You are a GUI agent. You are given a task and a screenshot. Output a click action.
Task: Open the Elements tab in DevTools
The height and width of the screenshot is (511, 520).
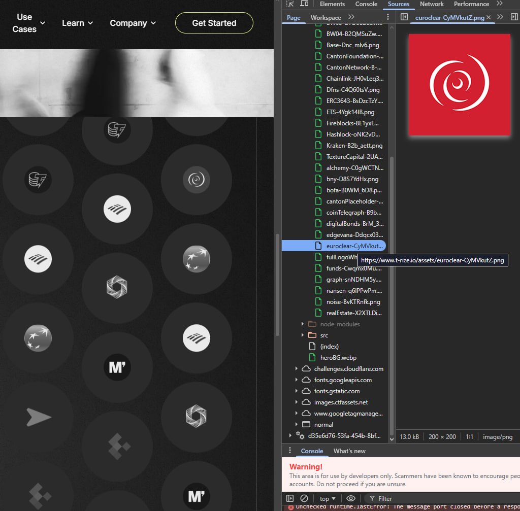point(332,4)
